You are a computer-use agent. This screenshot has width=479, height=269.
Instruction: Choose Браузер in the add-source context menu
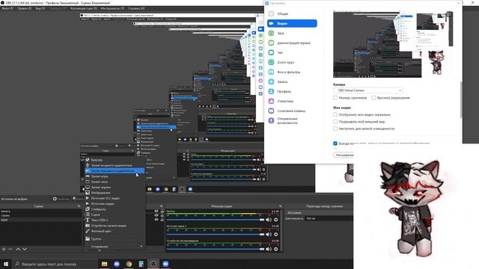point(115,160)
